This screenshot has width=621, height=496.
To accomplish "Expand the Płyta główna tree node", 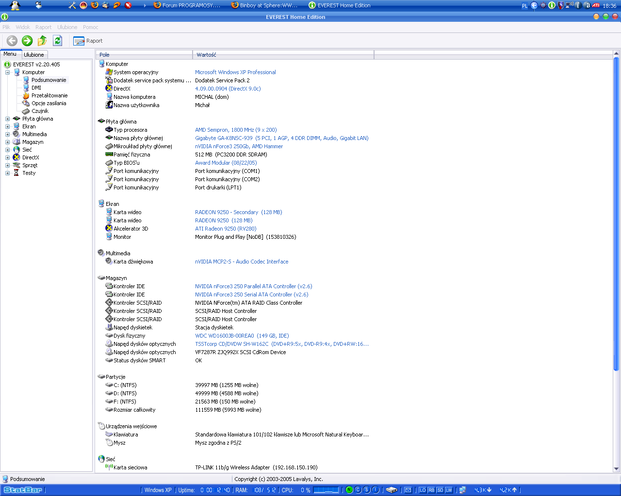I will [x=8, y=119].
